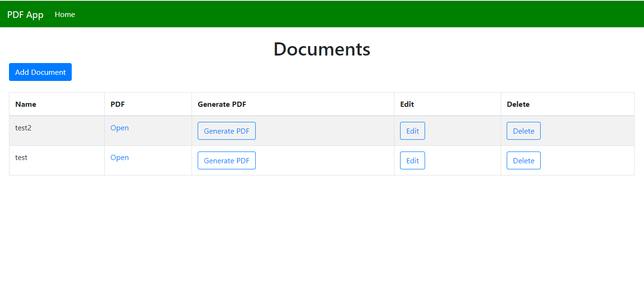The image size is (644, 295).
Task: Edit the test document
Action: click(x=412, y=160)
